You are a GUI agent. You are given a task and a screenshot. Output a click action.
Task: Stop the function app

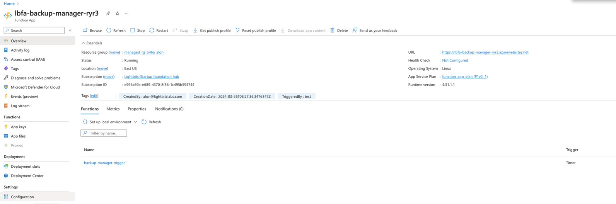click(x=137, y=30)
